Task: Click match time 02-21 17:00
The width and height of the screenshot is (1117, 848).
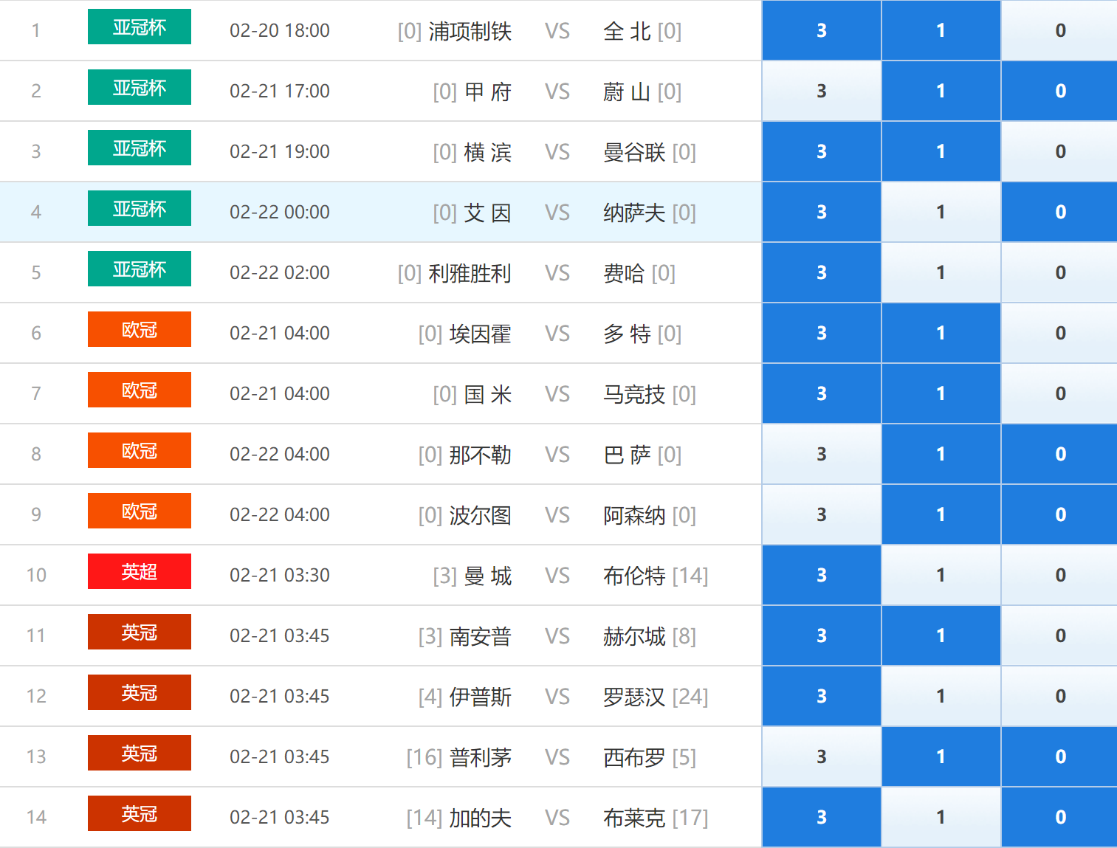Action: [280, 91]
